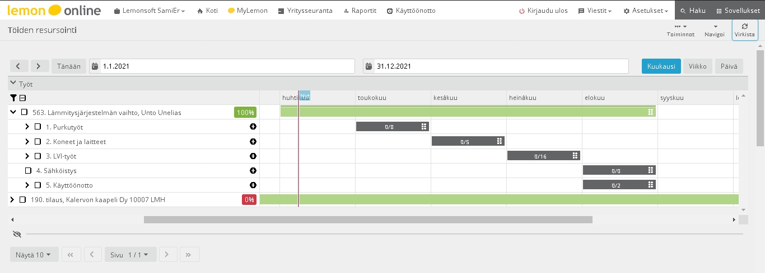Jump to the first page of the pager
This screenshot has height=273, width=765.
(71, 255)
